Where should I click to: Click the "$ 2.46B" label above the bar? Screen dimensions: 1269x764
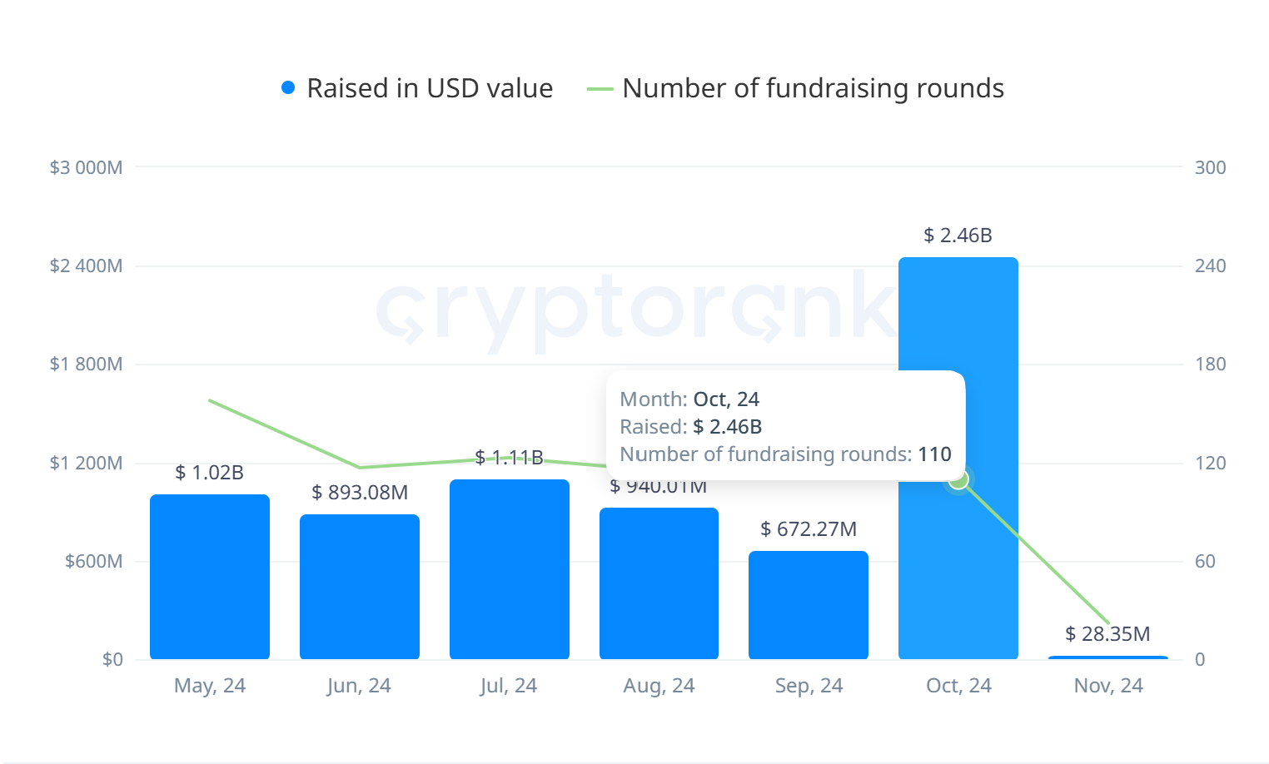coord(958,236)
